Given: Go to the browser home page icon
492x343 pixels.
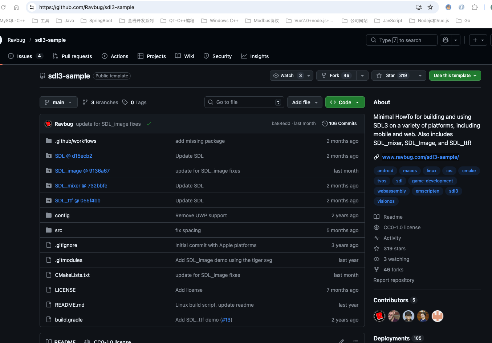Looking at the screenshot, I should click(16, 7).
